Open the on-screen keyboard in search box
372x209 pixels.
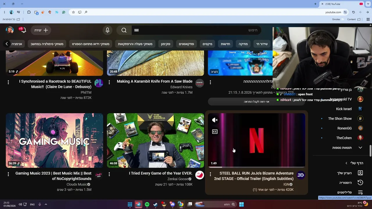[137, 30]
